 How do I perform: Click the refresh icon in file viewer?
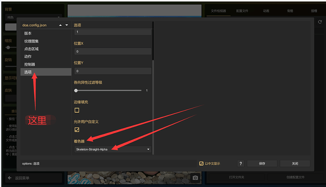coord(320,22)
